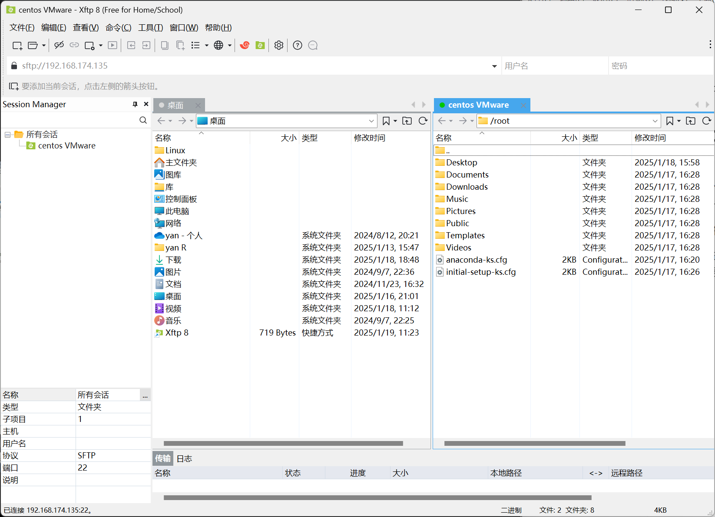Go up a folder in remote pane

point(691,121)
